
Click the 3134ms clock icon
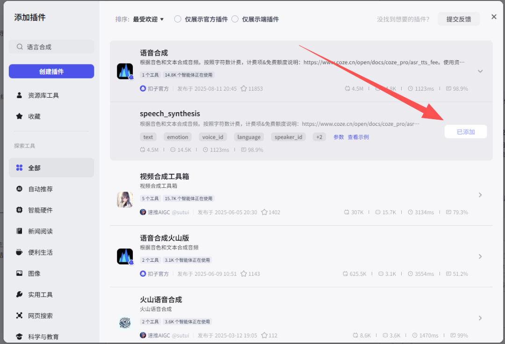pyautogui.click(x=411, y=212)
